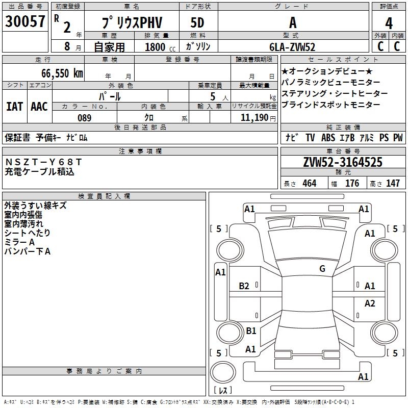Select the chassis number ZVW52-3164525

[x=343, y=162]
